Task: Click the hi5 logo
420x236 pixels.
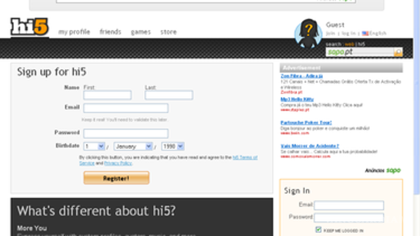Action: [x=29, y=27]
